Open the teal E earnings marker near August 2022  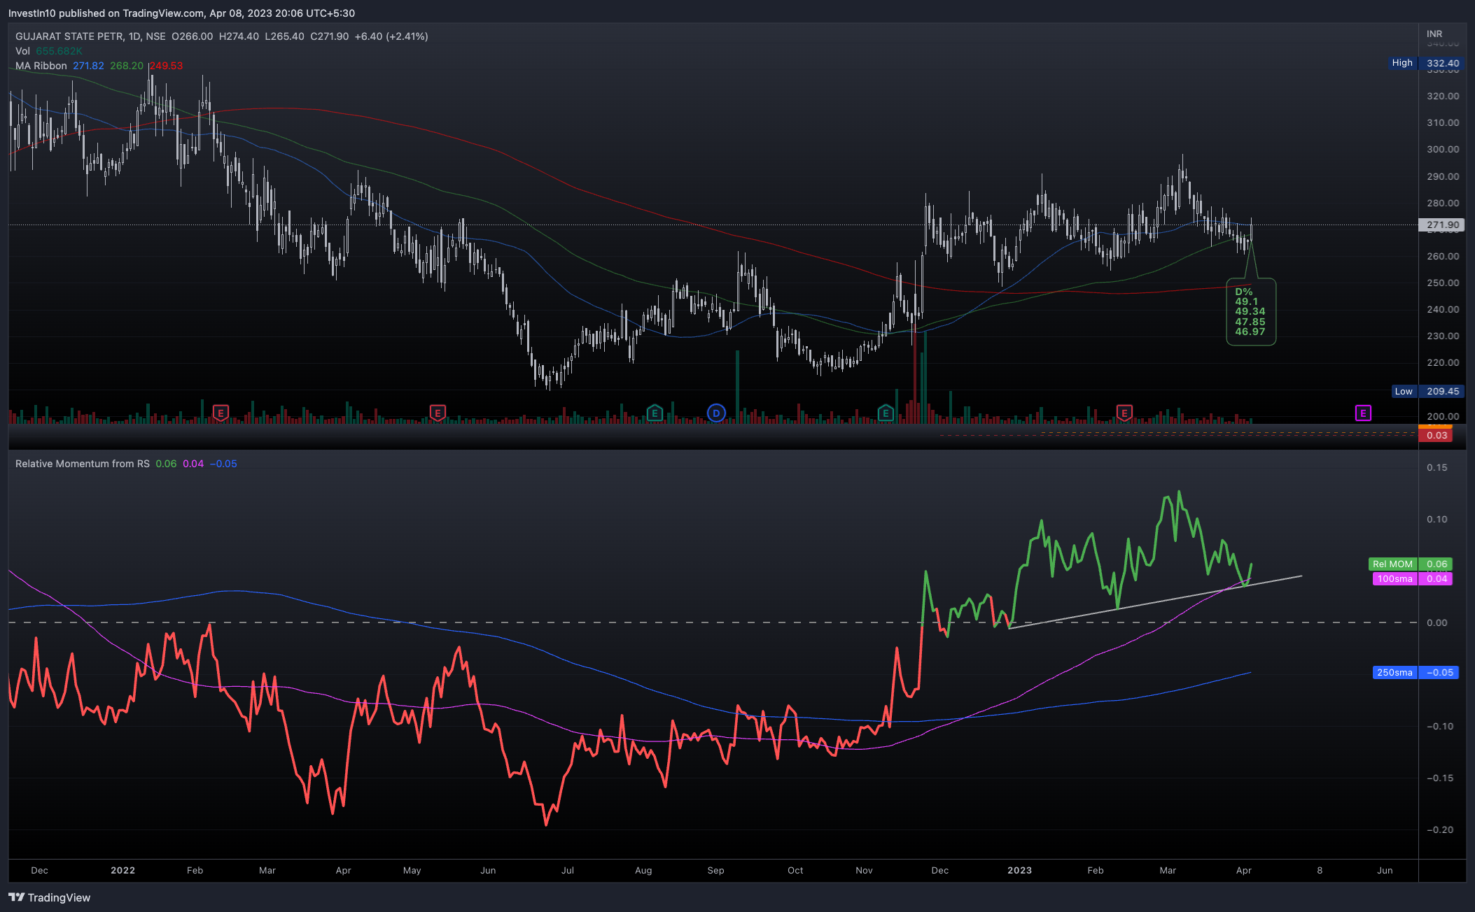(x=655, y=413)
